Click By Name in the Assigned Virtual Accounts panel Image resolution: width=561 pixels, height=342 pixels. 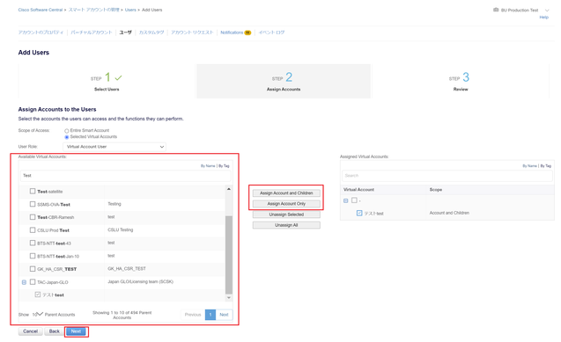530,166
